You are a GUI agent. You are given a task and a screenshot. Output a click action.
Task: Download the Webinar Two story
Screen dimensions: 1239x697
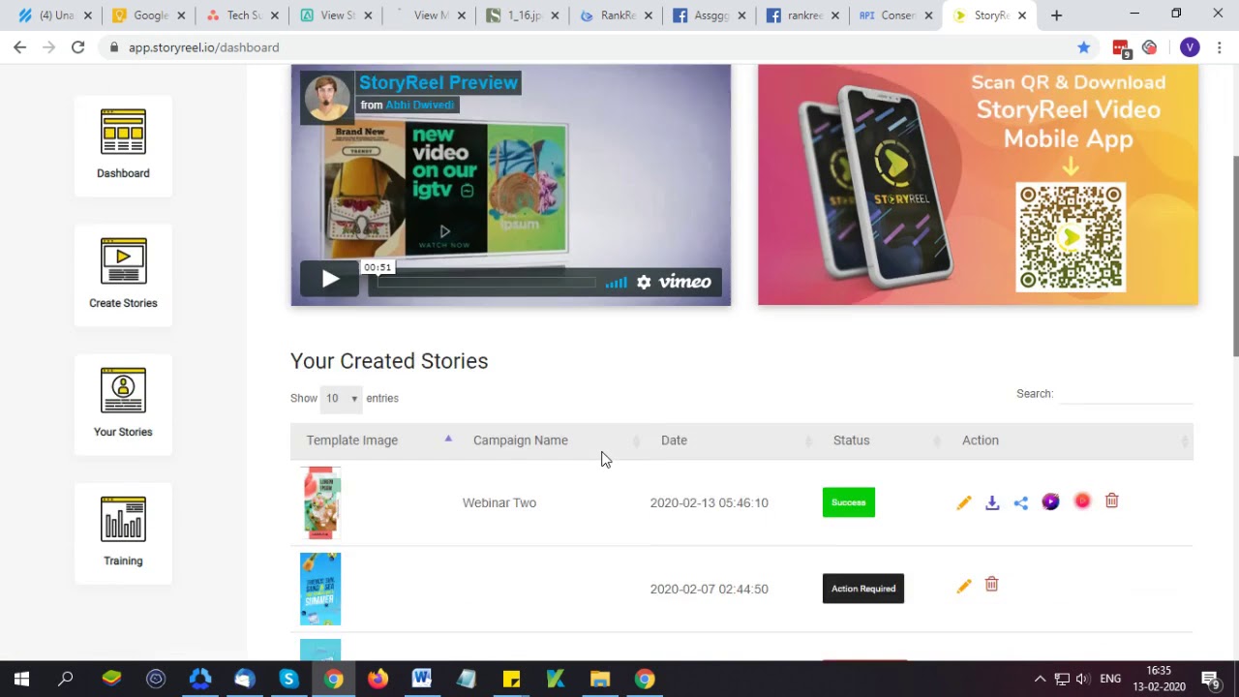[992, 502]
